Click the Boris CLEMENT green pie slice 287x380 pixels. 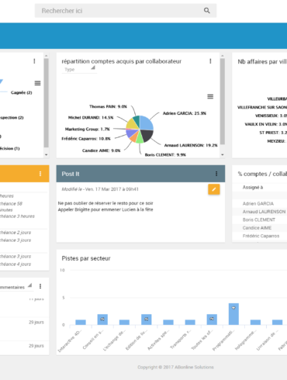pos(140,138)
